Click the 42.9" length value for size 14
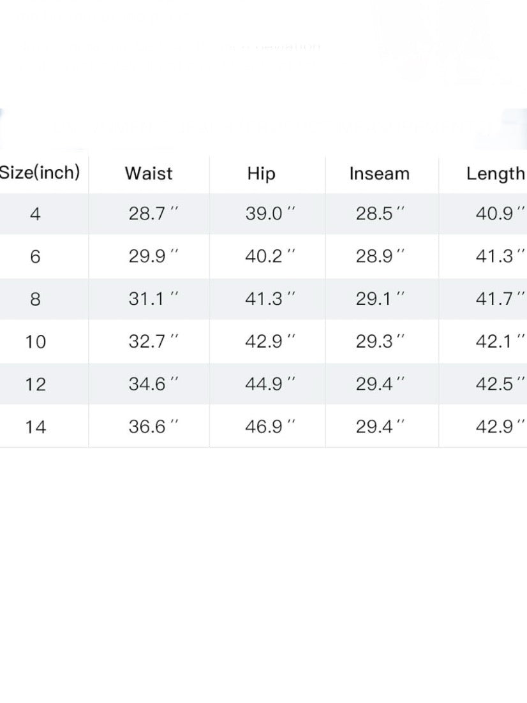 tap(500, 426)
